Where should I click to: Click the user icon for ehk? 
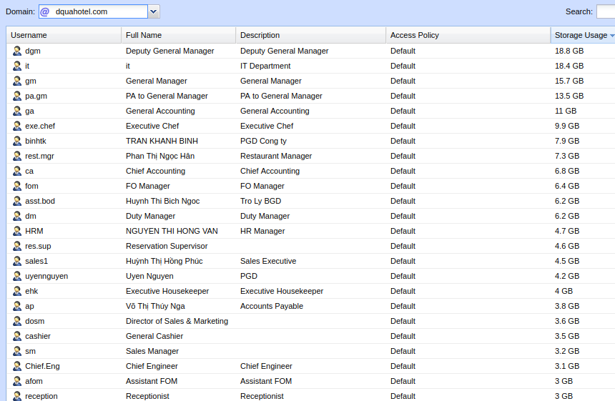(x=17, y=291)
